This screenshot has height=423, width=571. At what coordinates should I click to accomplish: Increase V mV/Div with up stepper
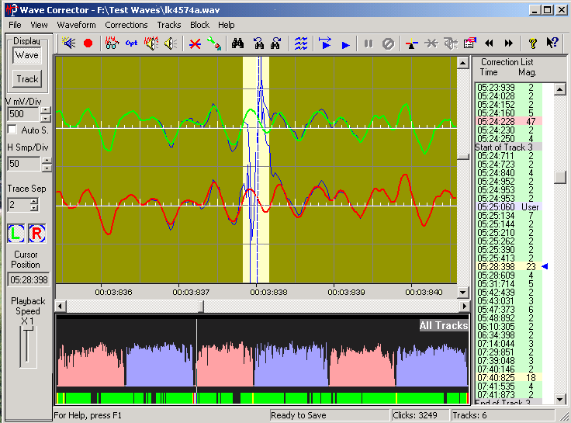[x=45, y=110]
